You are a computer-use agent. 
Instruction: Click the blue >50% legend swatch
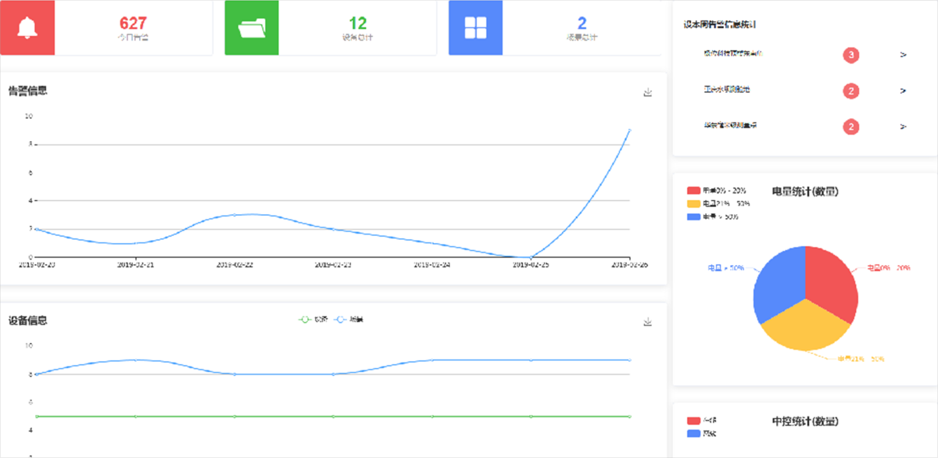694,216
